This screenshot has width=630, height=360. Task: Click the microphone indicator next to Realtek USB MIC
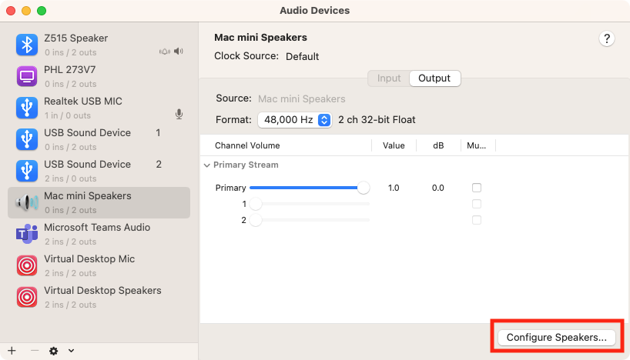click(x=179, y=115)
